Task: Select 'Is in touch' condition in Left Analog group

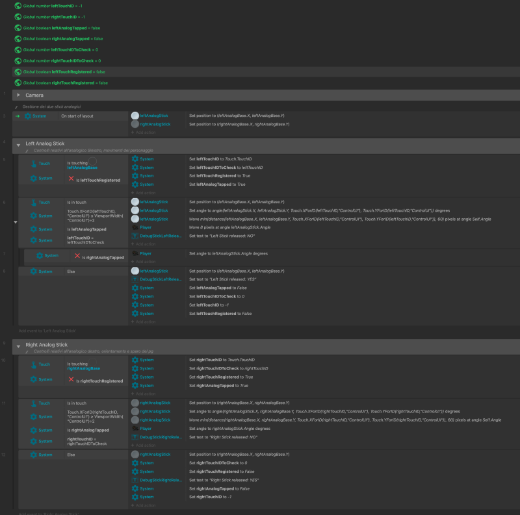Action: click(77, 202)
